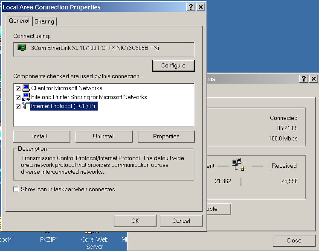Confirm the dialog with OK
The image size is (319, 251).
(135, 221)
